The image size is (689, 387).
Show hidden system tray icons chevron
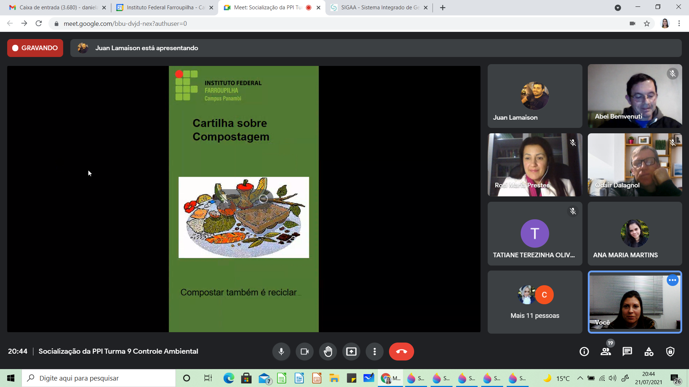[x=580, y=378]
